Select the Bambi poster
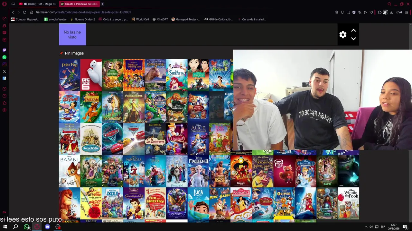412x231 pixels. tap(69, 171)
